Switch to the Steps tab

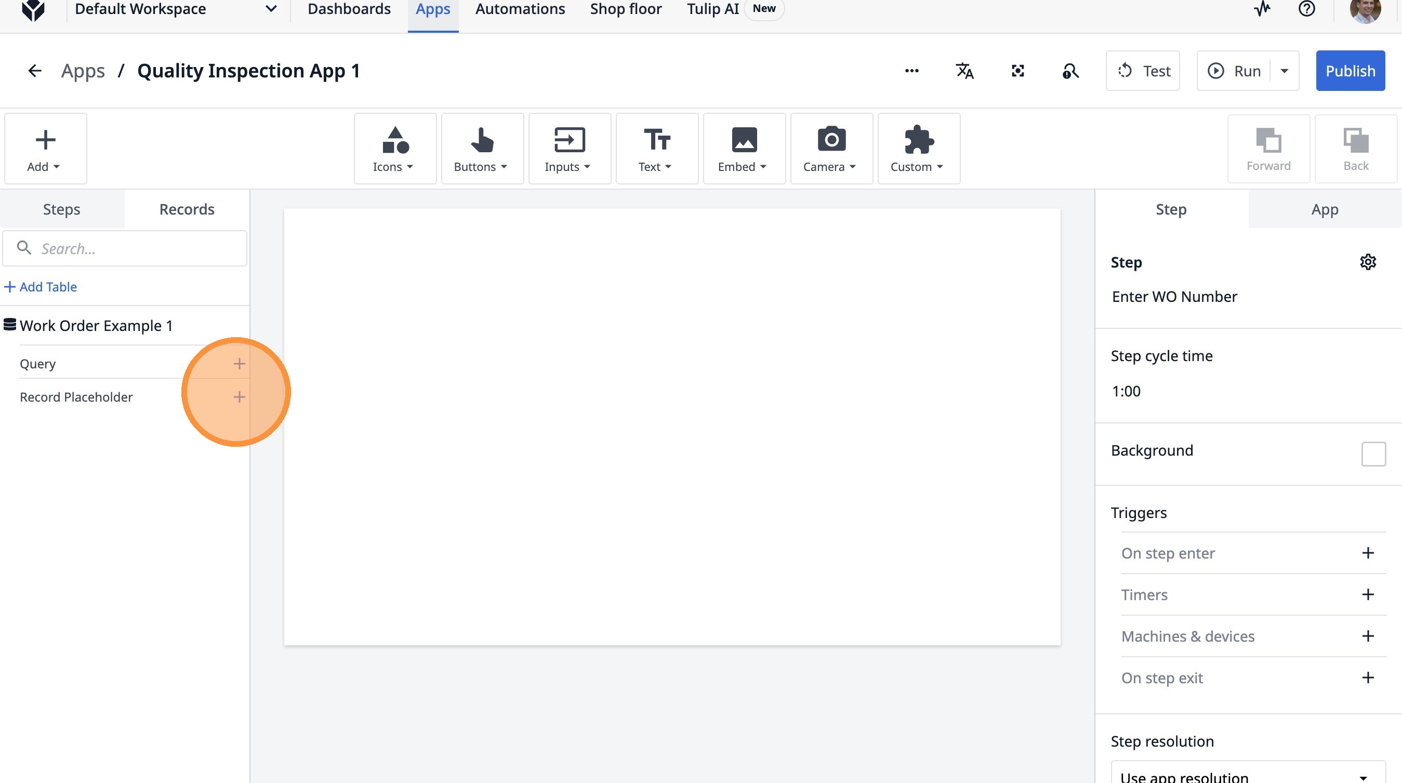(61, 209)
